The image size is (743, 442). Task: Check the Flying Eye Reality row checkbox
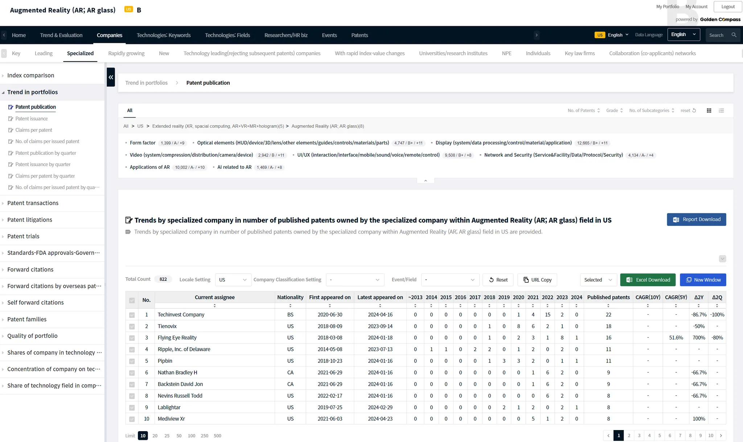(x=132, y=338)
